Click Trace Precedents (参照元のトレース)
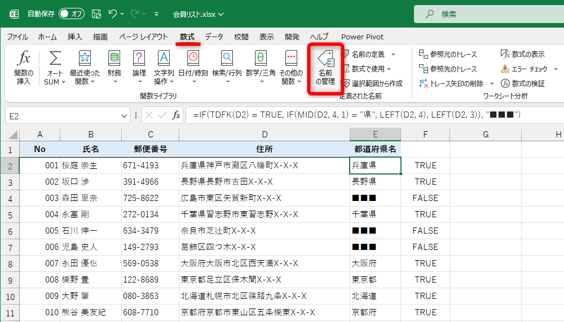564x322 pixels. pyautogui.click(x=448, y=54)
